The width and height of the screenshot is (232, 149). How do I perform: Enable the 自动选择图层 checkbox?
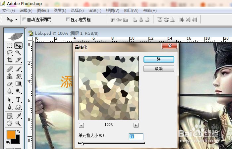click(24, 19)
